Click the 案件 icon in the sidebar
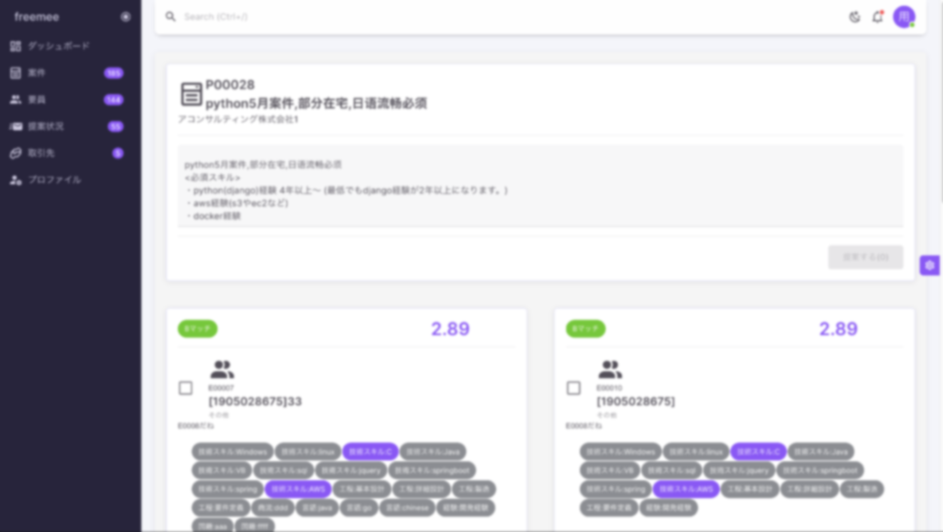Screen dimensions: 943x532 pos(15,73)
